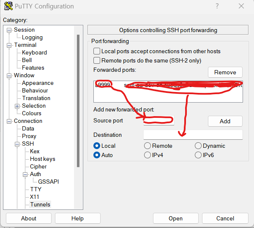Image resolution: width=254 pixels, height=228 pixels.
Task: Click the Remove forwarded port button
Action: pos(225,72)
